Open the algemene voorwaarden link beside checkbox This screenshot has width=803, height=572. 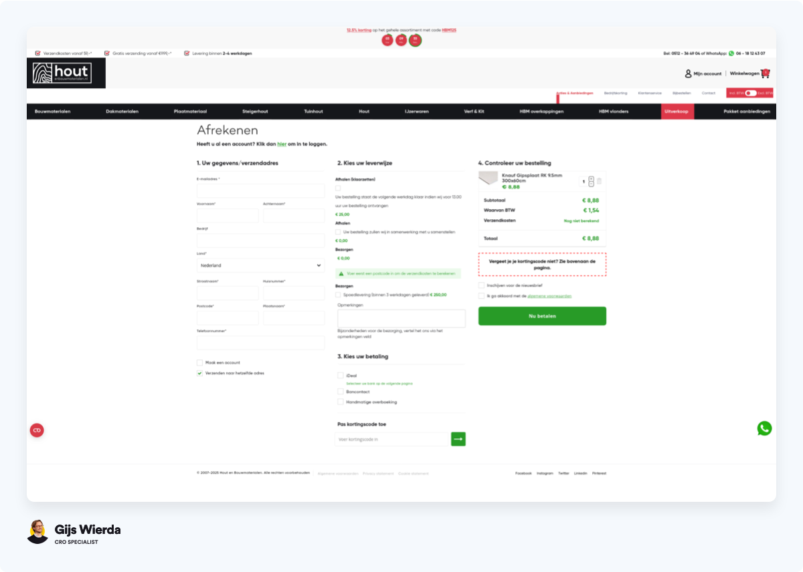pyautogui.click(x=549, y=295)
